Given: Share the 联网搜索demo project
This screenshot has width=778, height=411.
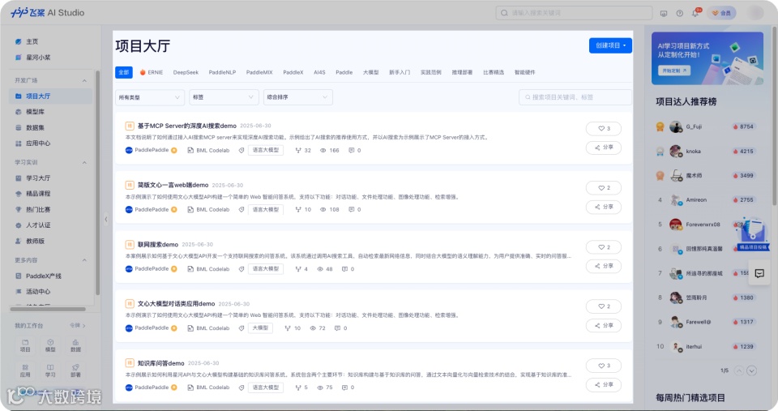Looking at the screenshot, I should 603,266.
